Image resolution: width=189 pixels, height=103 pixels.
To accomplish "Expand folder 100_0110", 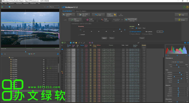I will (x=10, y=79).
